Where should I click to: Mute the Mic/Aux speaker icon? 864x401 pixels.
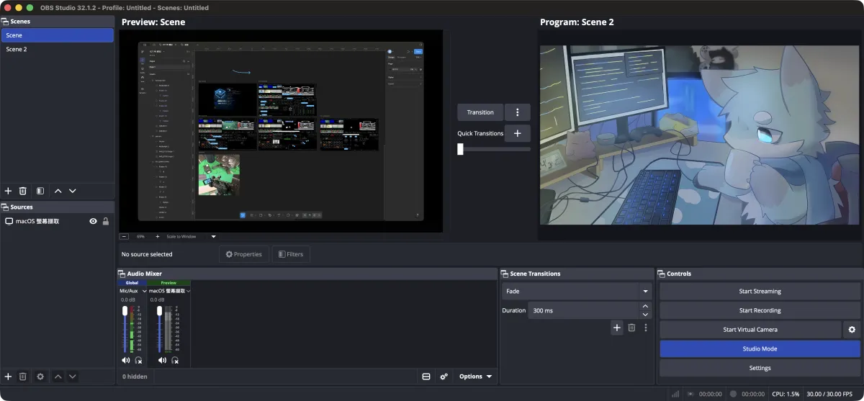126,360
